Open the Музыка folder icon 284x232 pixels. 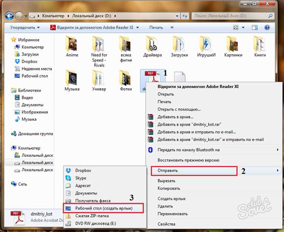pyautogui.click(x=72, y=78)
